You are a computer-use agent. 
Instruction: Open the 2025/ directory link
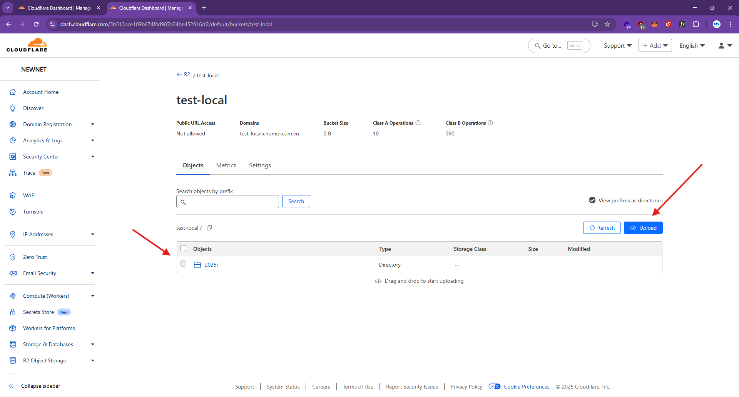point(211,265)
